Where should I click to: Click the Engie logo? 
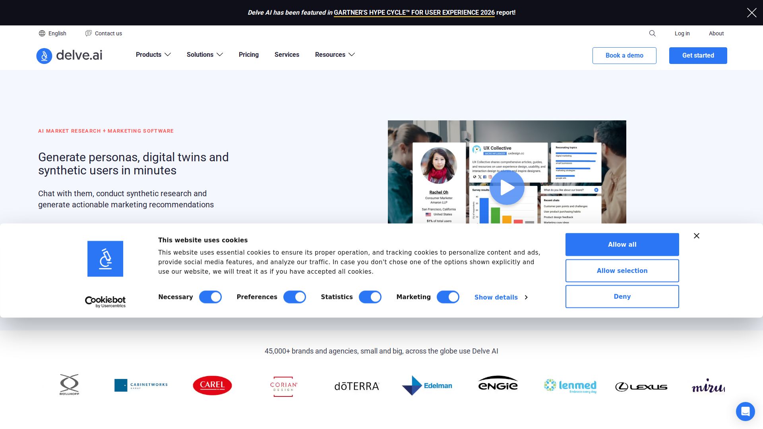pos(498,383)
